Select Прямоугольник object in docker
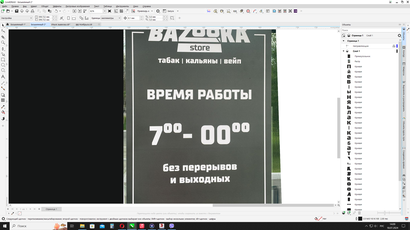Viewport: 410px width, 230px height. [362, 56]
